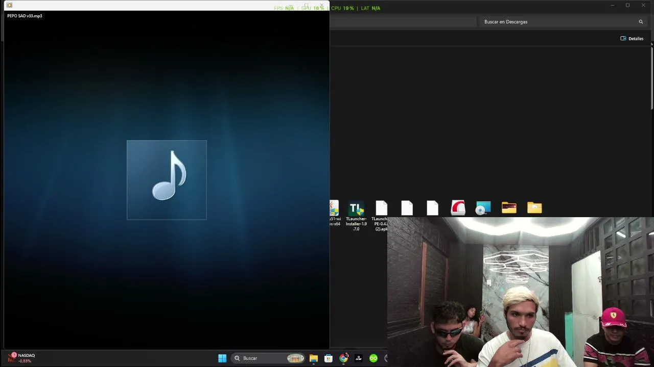This screenshot has height=367, width=654.
Task: Click the media player app icon in title bar
Action: coord(9,5)
